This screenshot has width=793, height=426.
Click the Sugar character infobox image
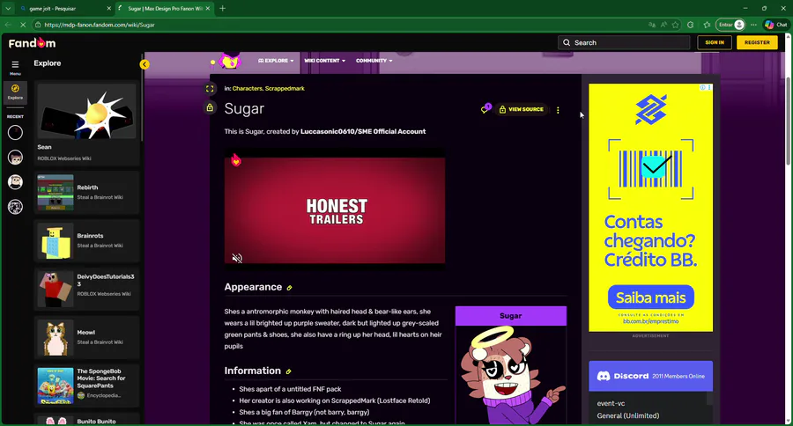tap(511, 375)
